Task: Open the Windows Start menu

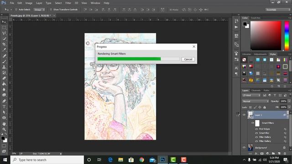Action: pos(5,160)
